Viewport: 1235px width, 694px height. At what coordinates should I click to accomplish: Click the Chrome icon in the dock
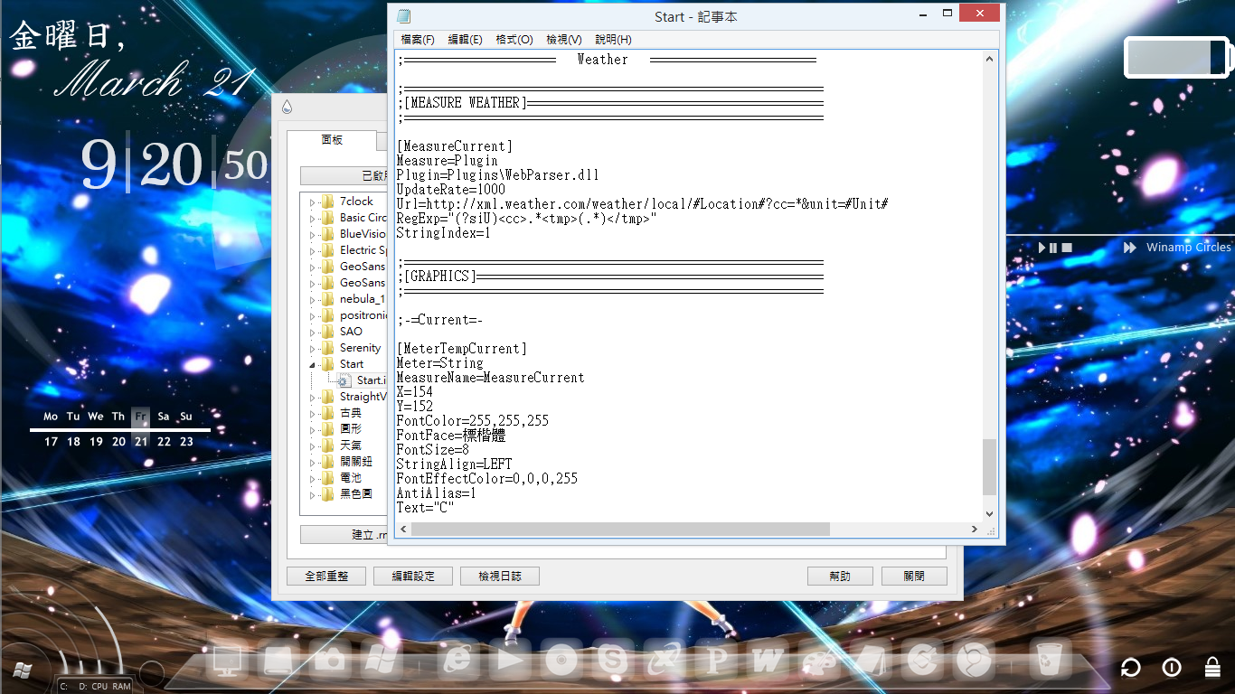pos(975,661)
